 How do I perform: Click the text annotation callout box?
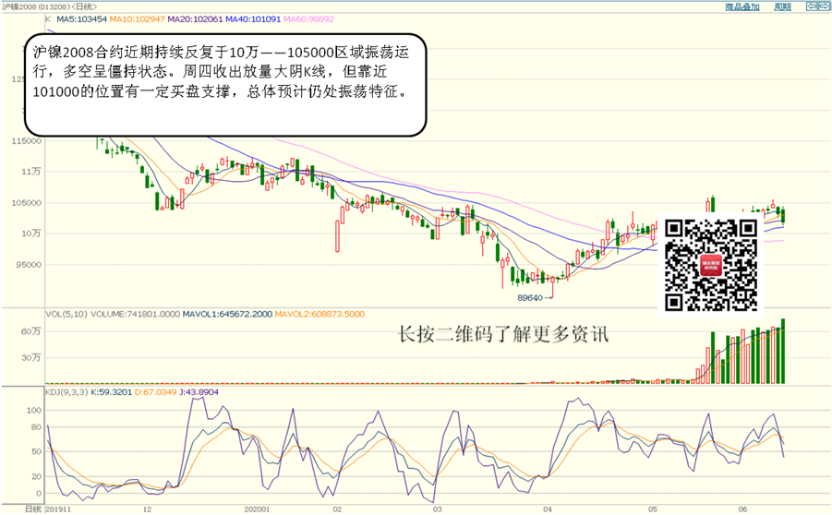[x=224, y=85]
